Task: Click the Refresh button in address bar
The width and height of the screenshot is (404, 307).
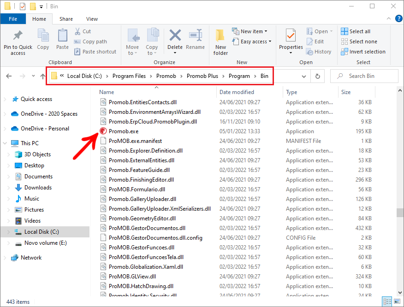Action: (318, 76)
